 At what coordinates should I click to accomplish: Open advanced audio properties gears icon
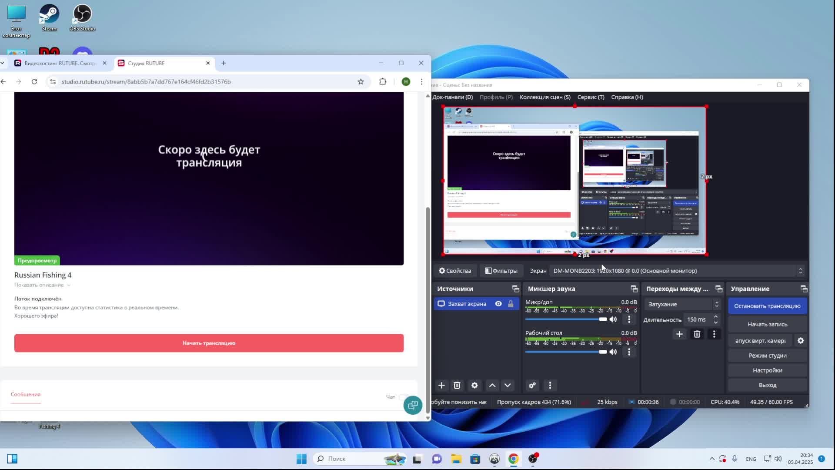[532, 385]
